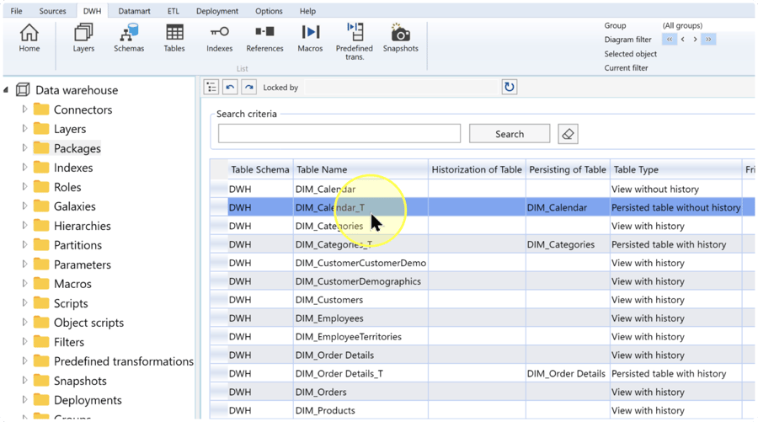Collapse the Data warehouse root node
758x422 pixels.
pos(6,90)
